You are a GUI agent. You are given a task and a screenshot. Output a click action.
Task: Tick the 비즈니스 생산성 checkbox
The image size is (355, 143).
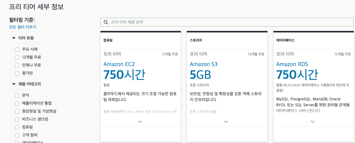click(x=17, y=119)
